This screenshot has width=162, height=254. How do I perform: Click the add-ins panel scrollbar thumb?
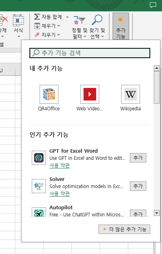coord(157,87)
